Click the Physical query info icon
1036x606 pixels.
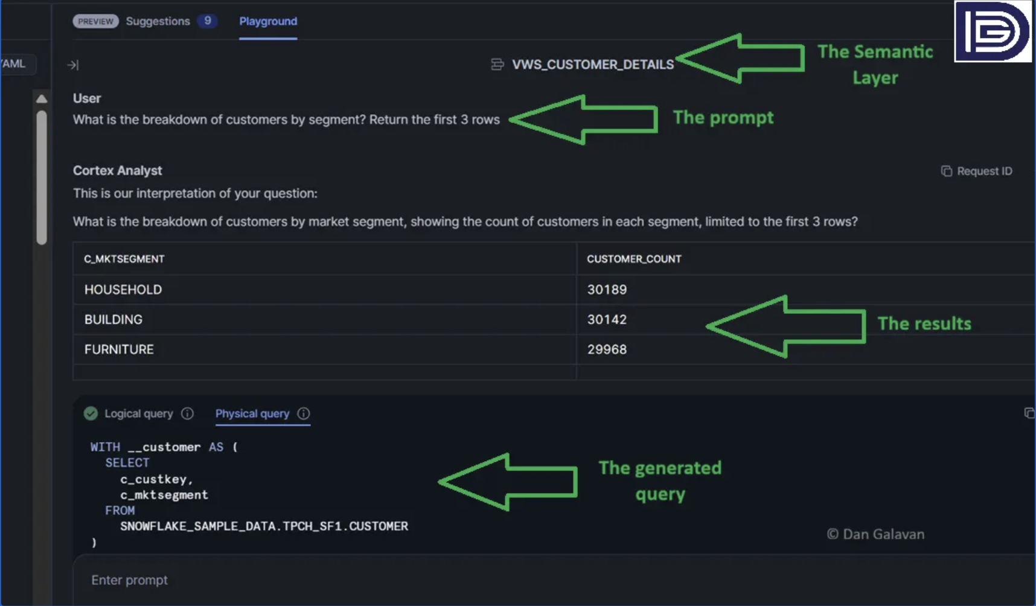click(x=304, y=413)
